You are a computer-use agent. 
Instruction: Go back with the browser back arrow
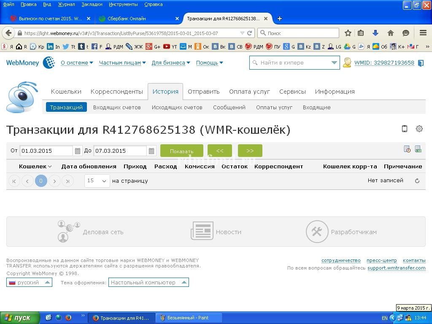coord(8,33)
